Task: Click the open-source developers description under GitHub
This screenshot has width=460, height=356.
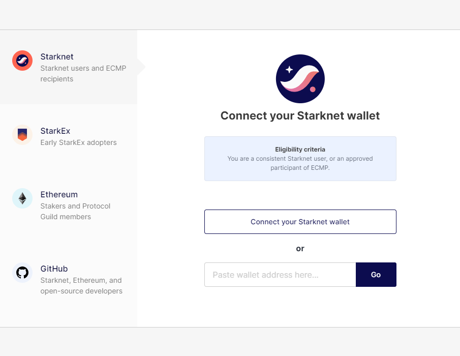Action: [x=81, y=286]
